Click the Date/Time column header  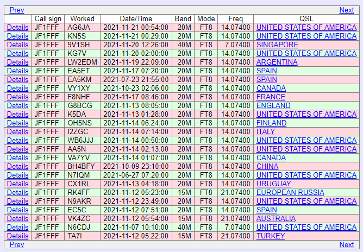pyautogui.click(x=136, y=18)
